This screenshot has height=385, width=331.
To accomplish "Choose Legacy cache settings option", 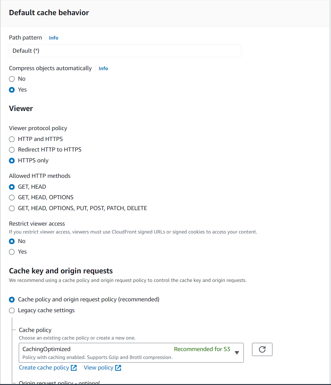I will (12, 310).
